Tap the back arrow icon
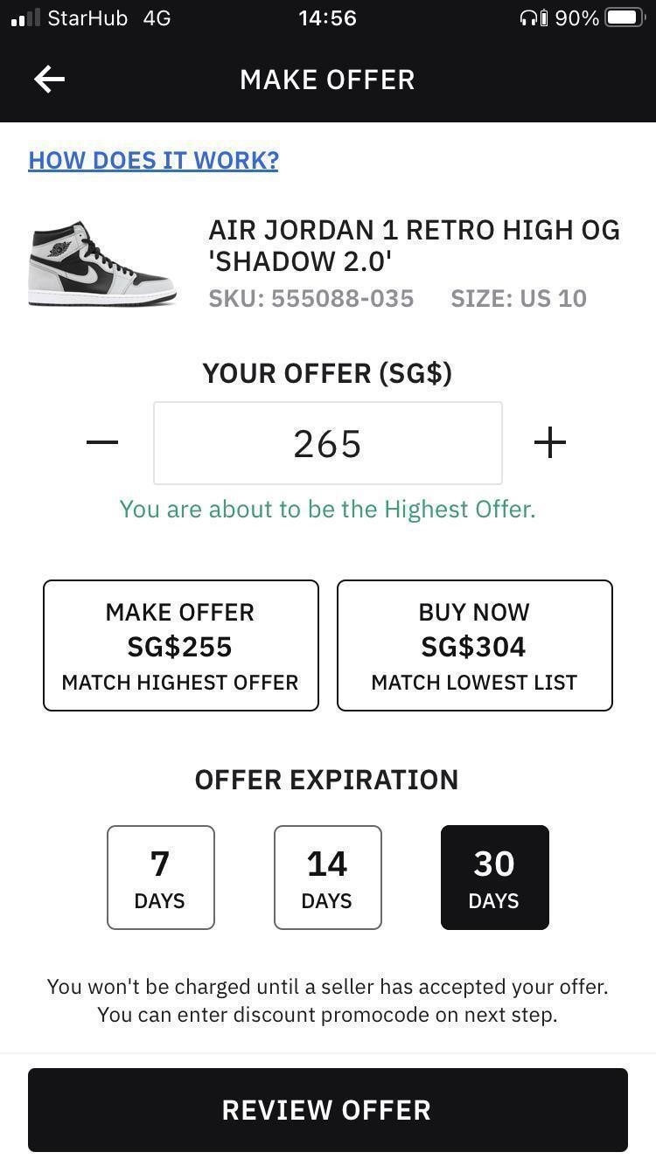Screen dimensions: 656x1166 [x=50, y=80]
